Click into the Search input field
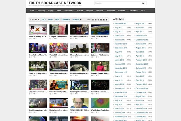181x121 pixels. pos(117,3)
